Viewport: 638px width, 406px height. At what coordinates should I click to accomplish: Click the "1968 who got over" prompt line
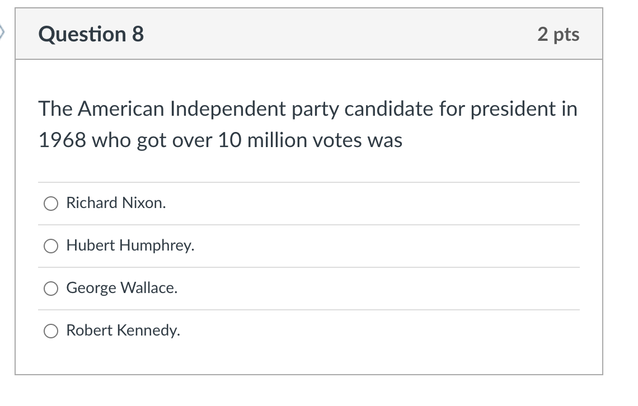coord(220,140)
